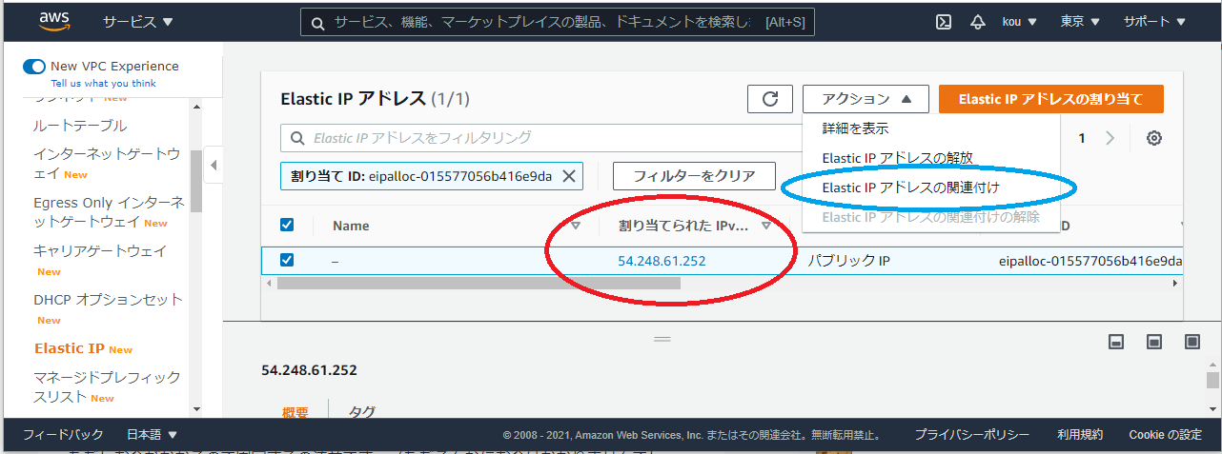The image size is (1222, 454).
Task: Choose Elastic IP アドレスの関連付け
Action: pos(910,188)
